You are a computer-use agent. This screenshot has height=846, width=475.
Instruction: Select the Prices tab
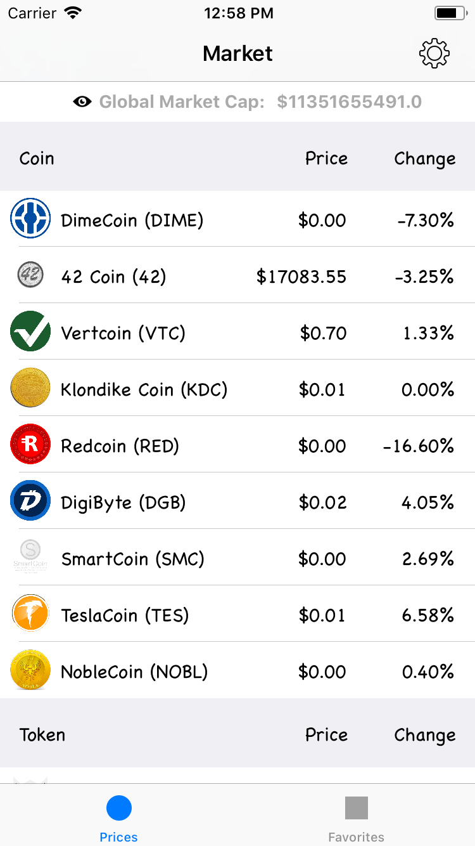coord(118,818)
